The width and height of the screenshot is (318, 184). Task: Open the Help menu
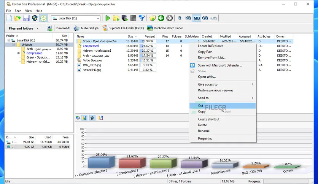tap(39, 11)
